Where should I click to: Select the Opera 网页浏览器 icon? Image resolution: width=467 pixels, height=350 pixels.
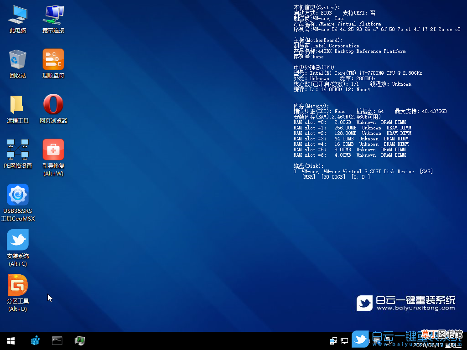53,109
